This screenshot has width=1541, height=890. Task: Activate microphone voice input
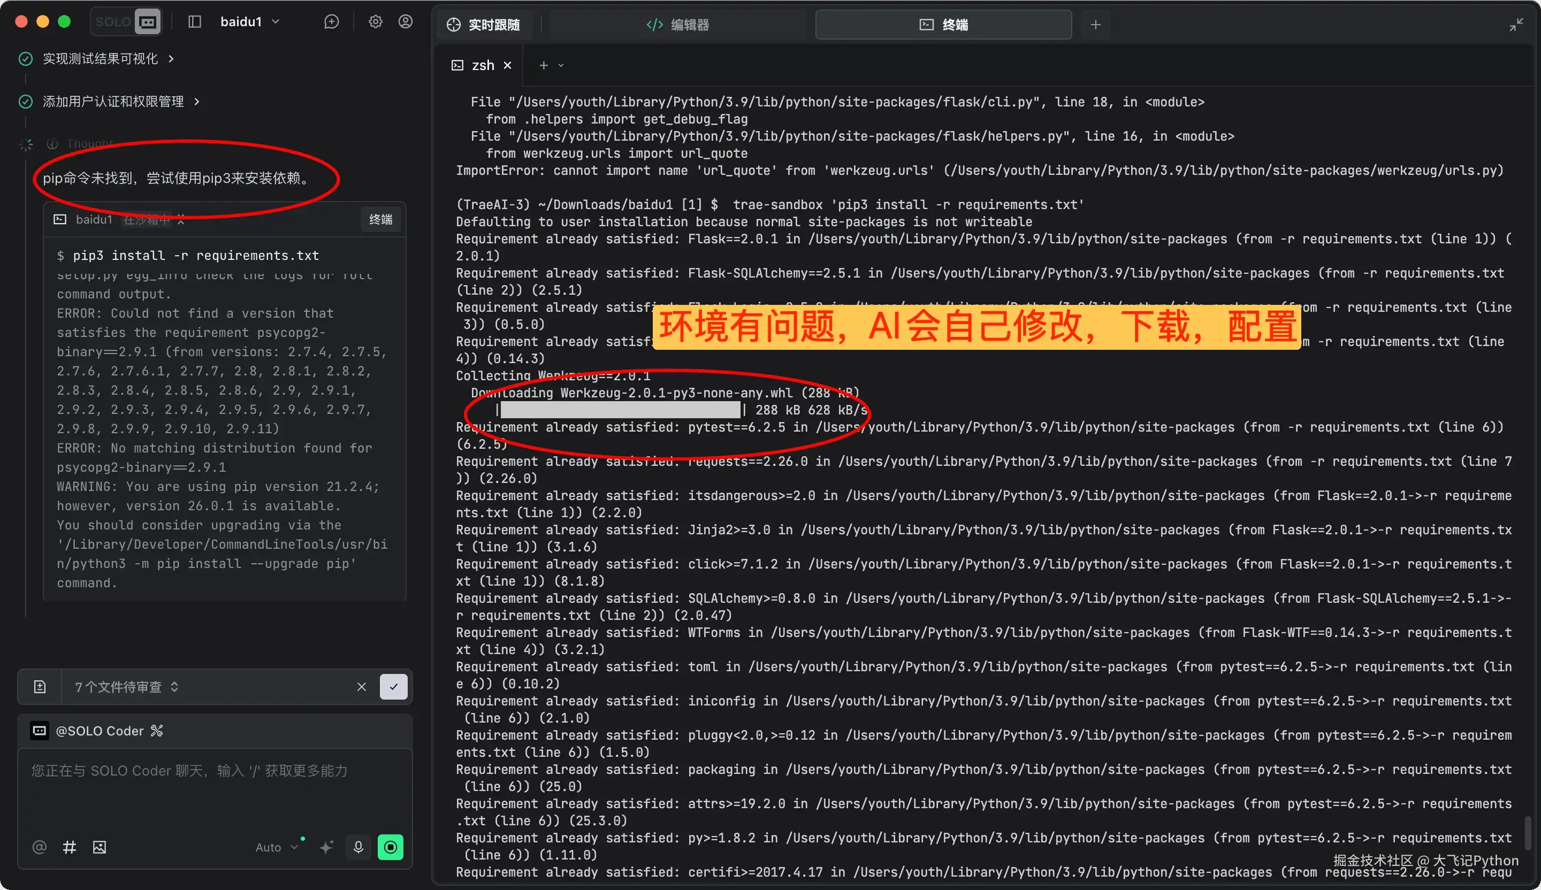click(x=358, y=847)
